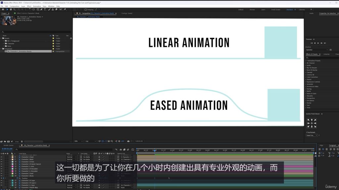
Task: Expand the Animation Presets category
Action: (306, 61)
